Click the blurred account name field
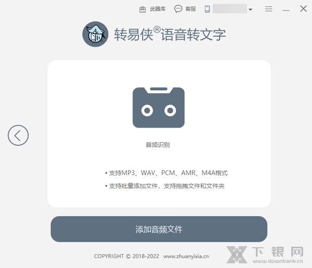Image resolution: width=312 pixels, height=268 pixels. coord(230,9)
